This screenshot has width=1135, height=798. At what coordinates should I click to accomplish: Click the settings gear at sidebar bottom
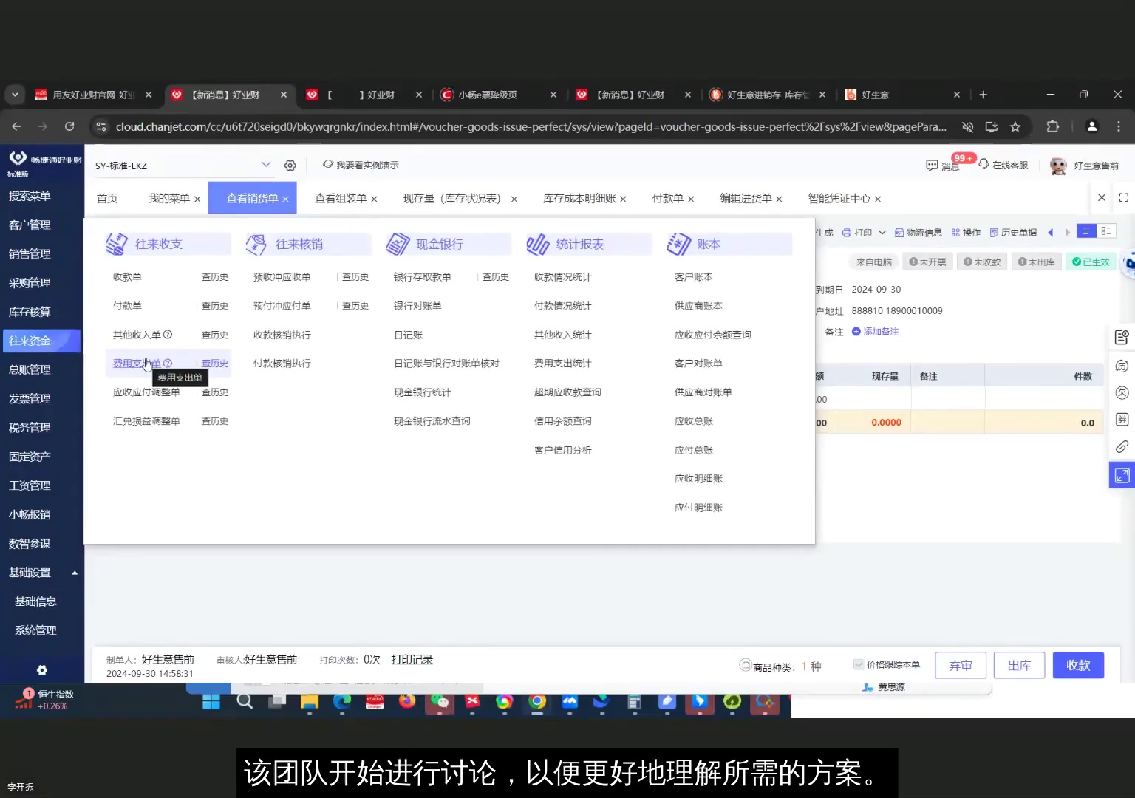point(42,669)
